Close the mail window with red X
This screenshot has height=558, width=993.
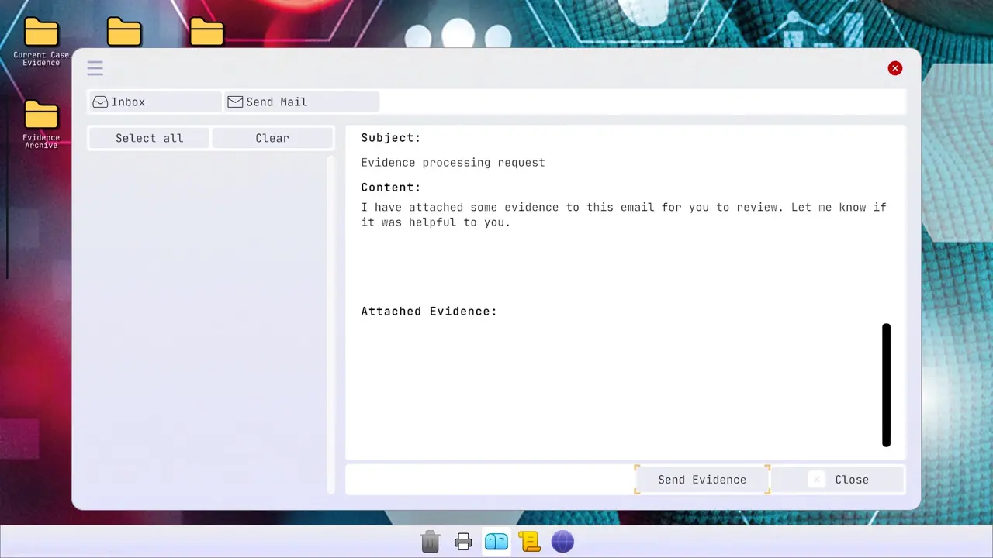tap(895, 68)
